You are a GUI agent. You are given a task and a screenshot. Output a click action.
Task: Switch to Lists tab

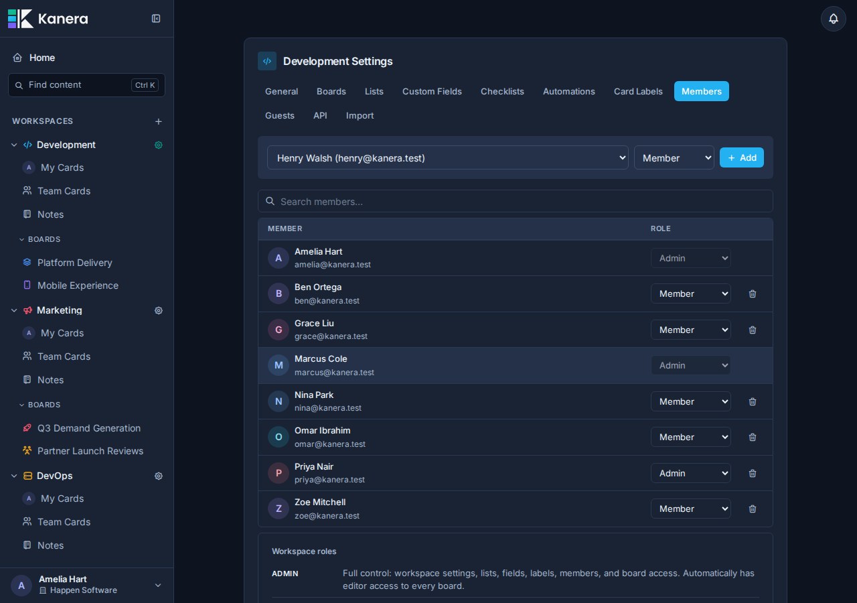(x=374, y=91)
